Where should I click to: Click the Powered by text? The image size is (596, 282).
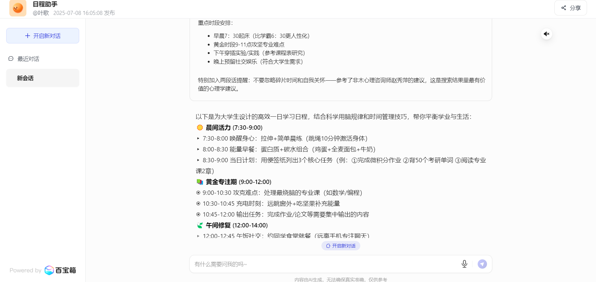tap(25, 270)
